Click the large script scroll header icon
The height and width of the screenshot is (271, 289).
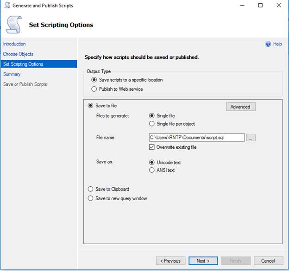14,25
